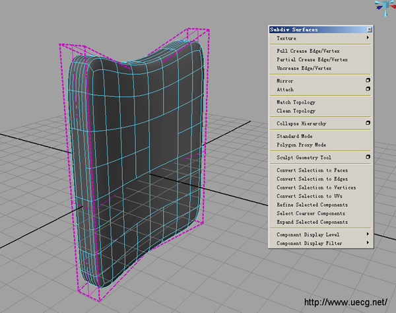
Task: Open Collapse Hierarchy option box icon
Action: pos(368,123)
